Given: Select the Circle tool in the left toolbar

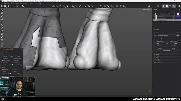Looking at the screenshot, I should 2,40.
